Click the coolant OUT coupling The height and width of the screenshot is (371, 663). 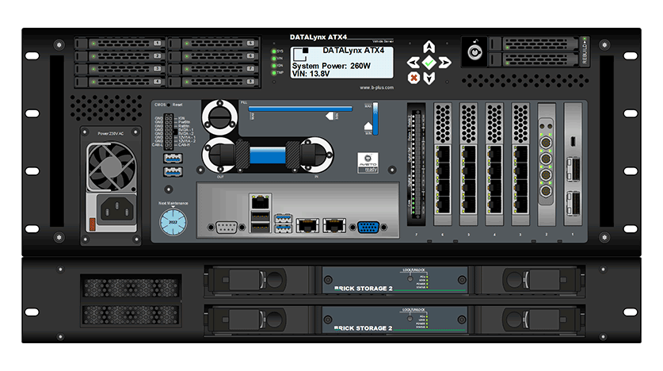point(220,155)
